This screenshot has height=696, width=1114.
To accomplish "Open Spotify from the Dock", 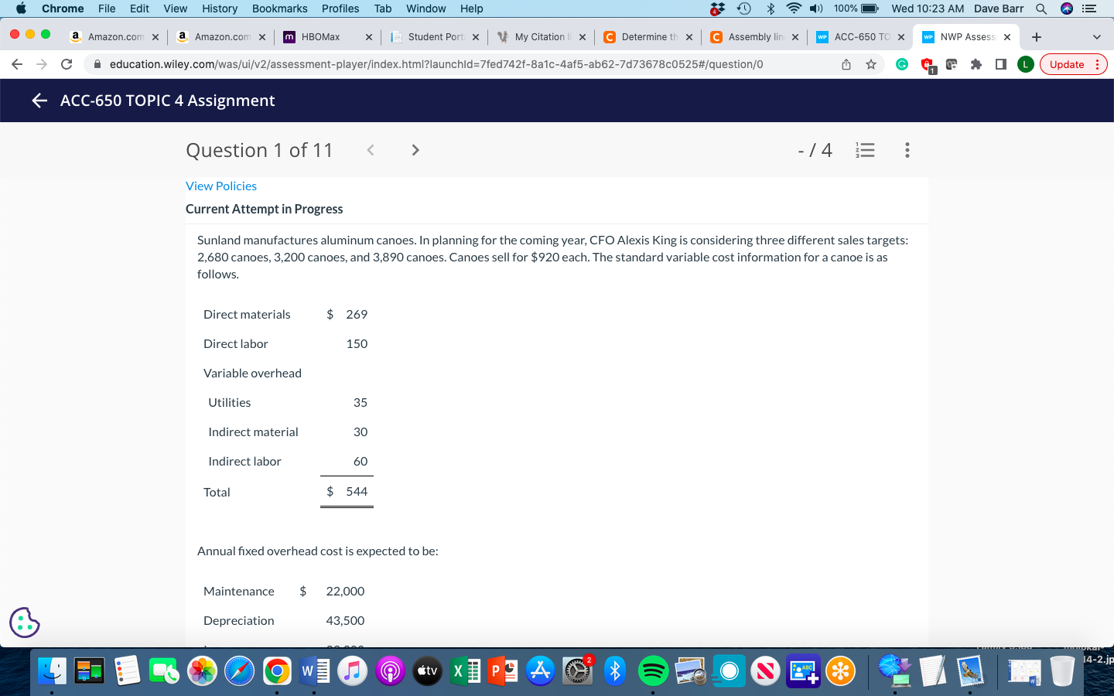I will tap(653, 670).
